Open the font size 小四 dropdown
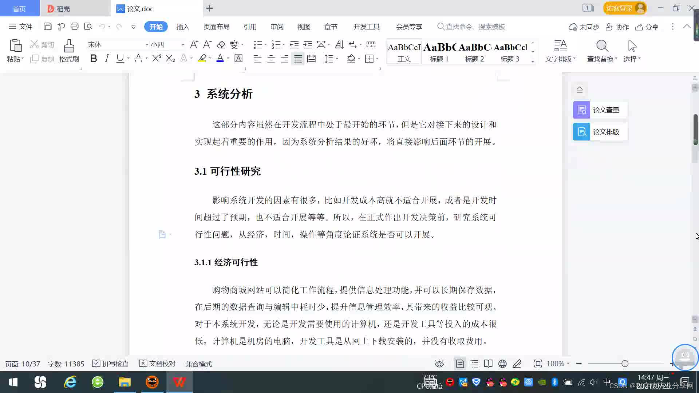Image resolution: width=699 pixels, height=393 pixels. coord(183,45)
